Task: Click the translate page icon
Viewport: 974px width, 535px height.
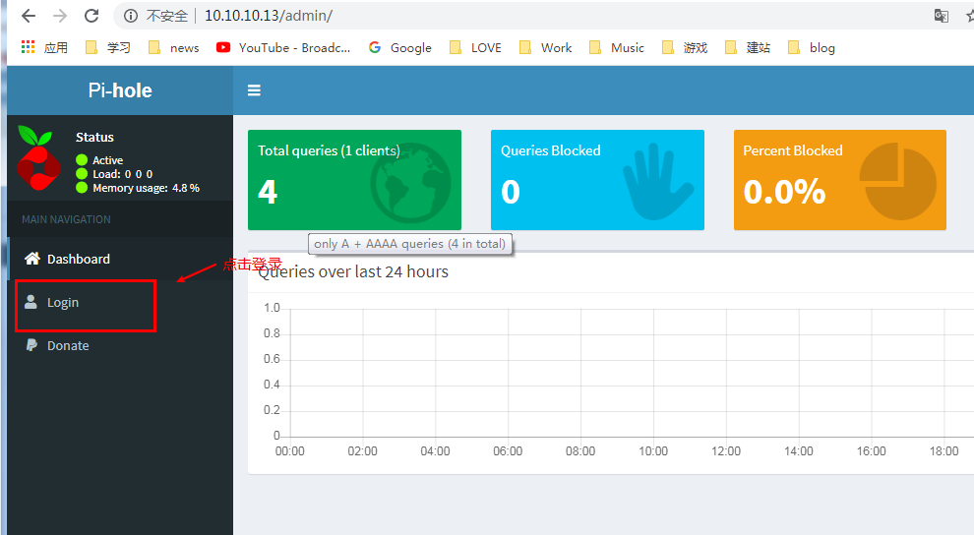Action: click(x=942, y=16)
